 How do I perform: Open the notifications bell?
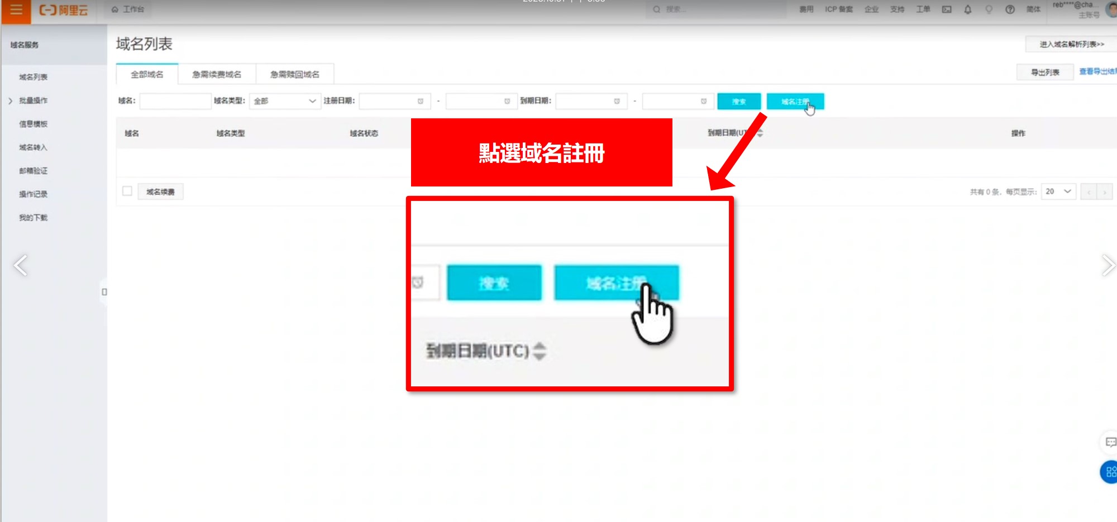tap(968, 9)
